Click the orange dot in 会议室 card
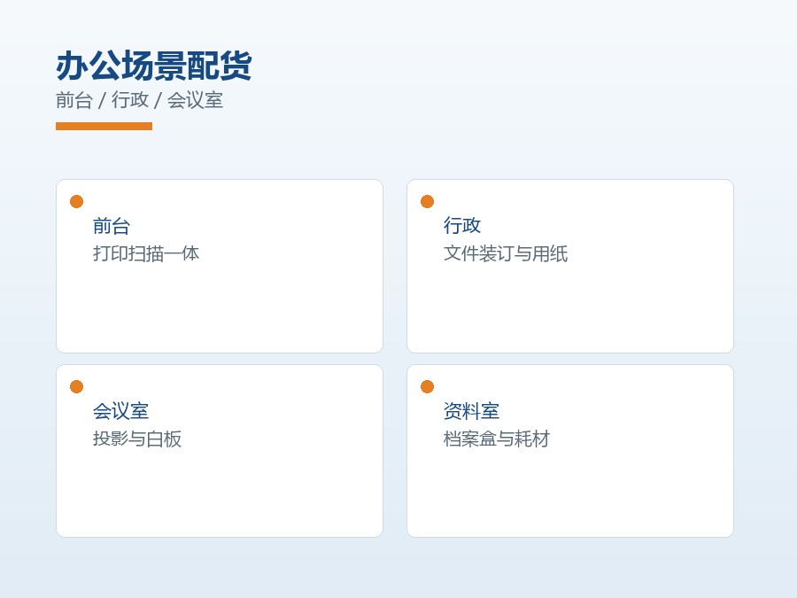This screenshot has width=797, height=598. (76, 386)
